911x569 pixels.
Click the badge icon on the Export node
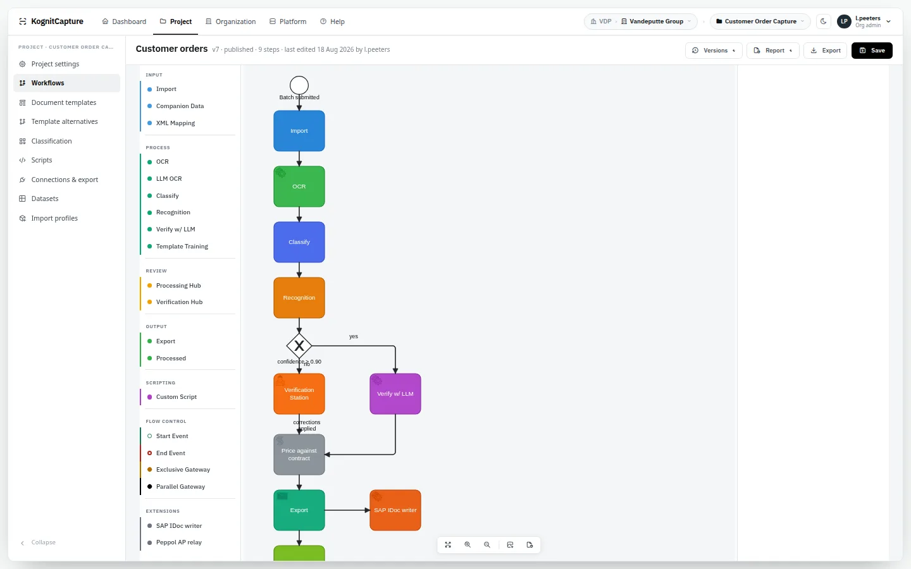(282, 496)
